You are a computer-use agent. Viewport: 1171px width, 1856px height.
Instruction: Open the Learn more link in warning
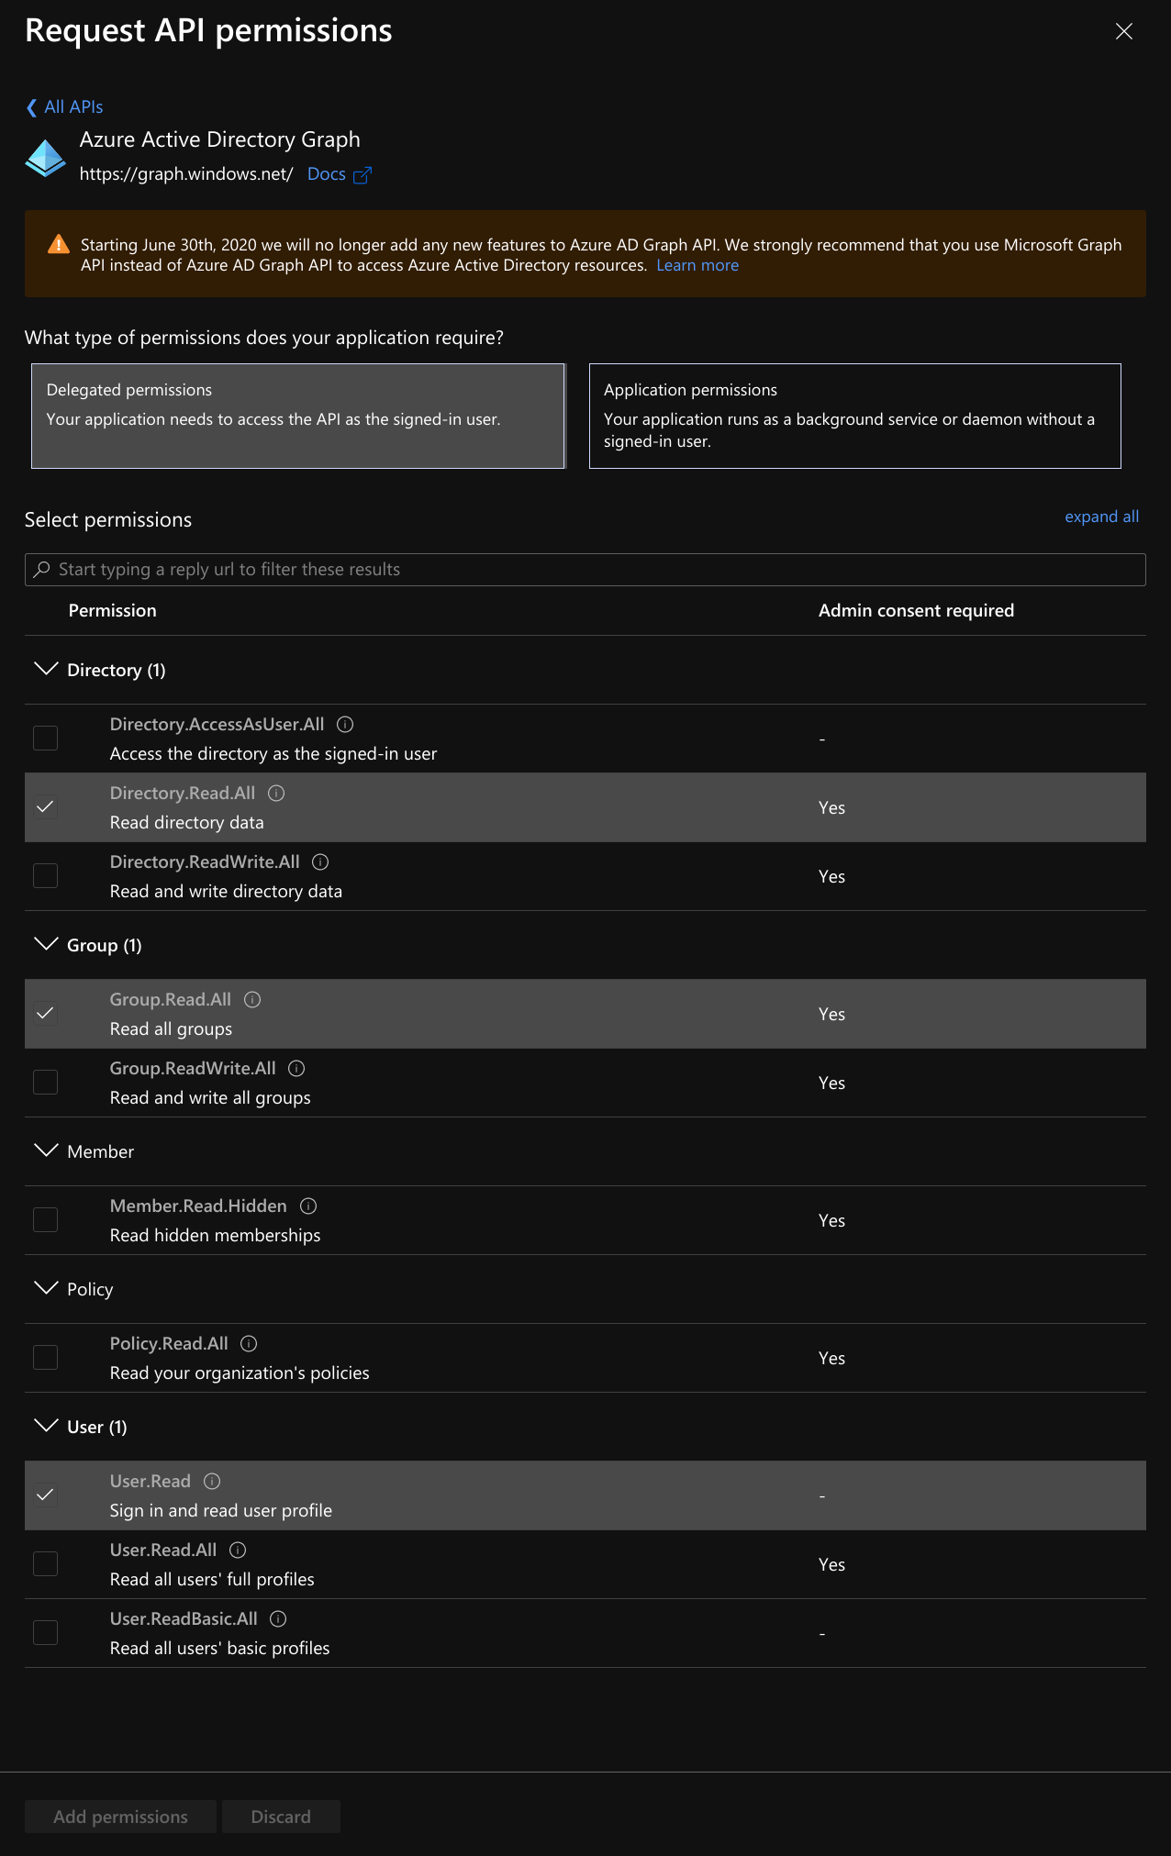[x=697, y=266]
